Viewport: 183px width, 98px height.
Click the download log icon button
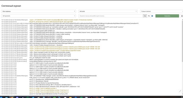[x=182, y=16]
